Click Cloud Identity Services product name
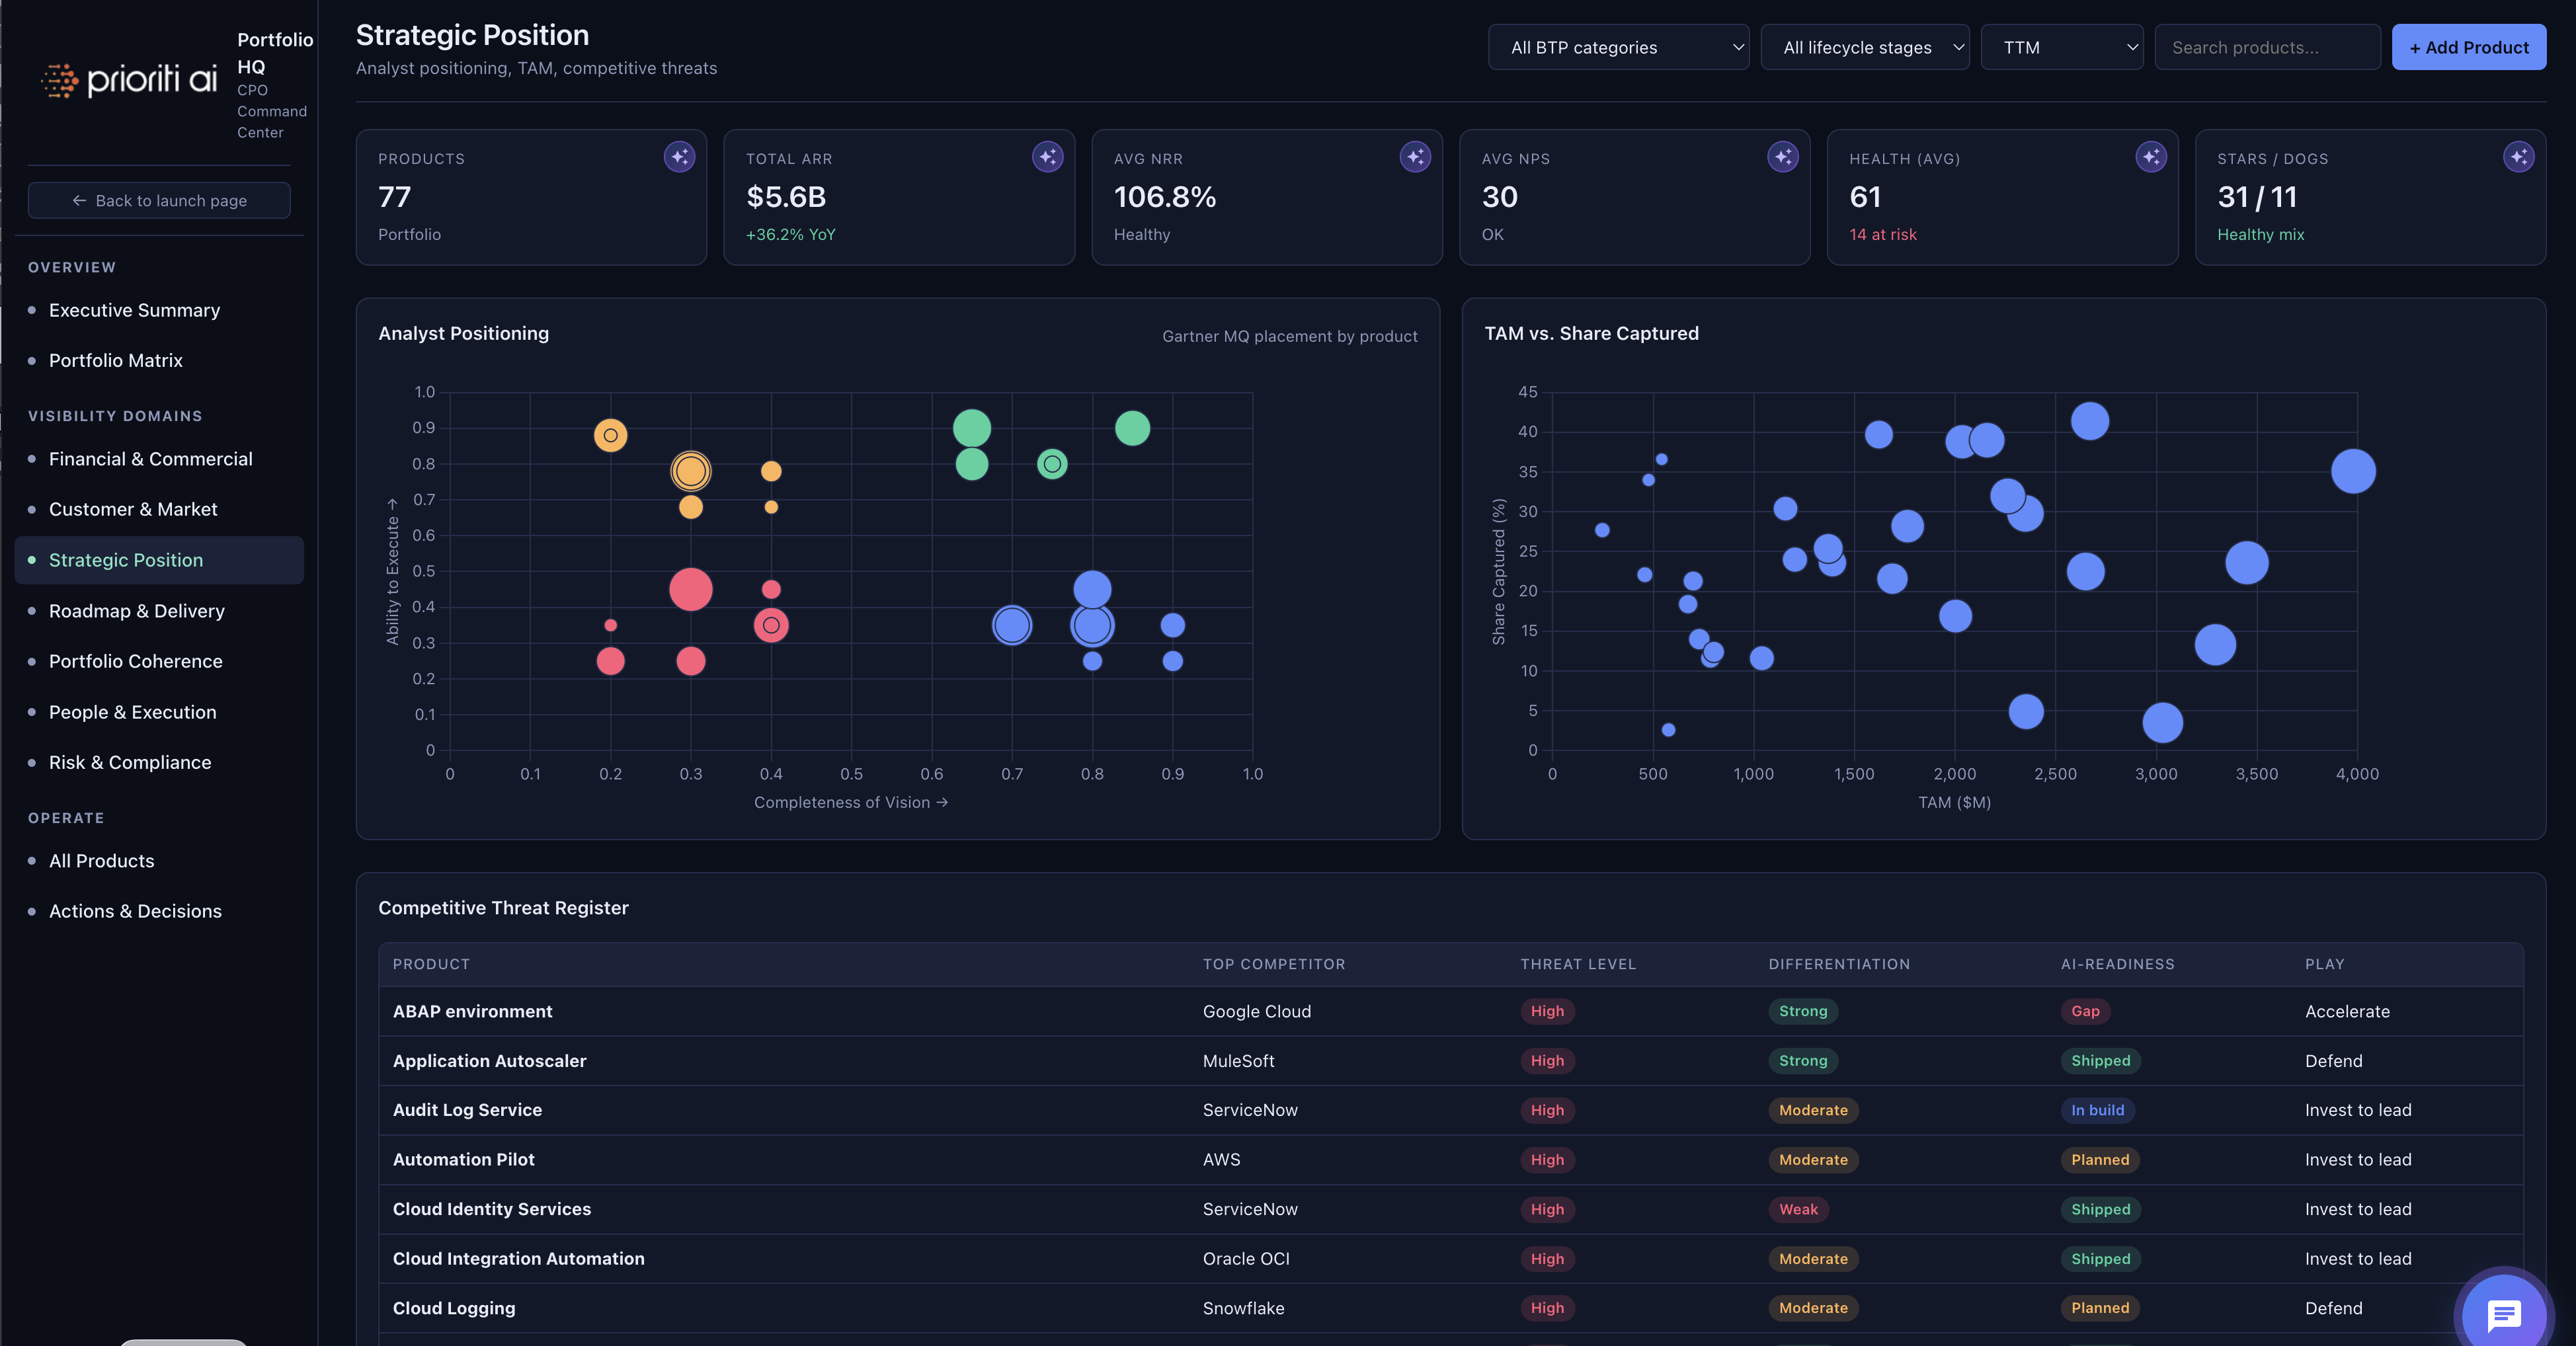 [x=491, y=1209]
